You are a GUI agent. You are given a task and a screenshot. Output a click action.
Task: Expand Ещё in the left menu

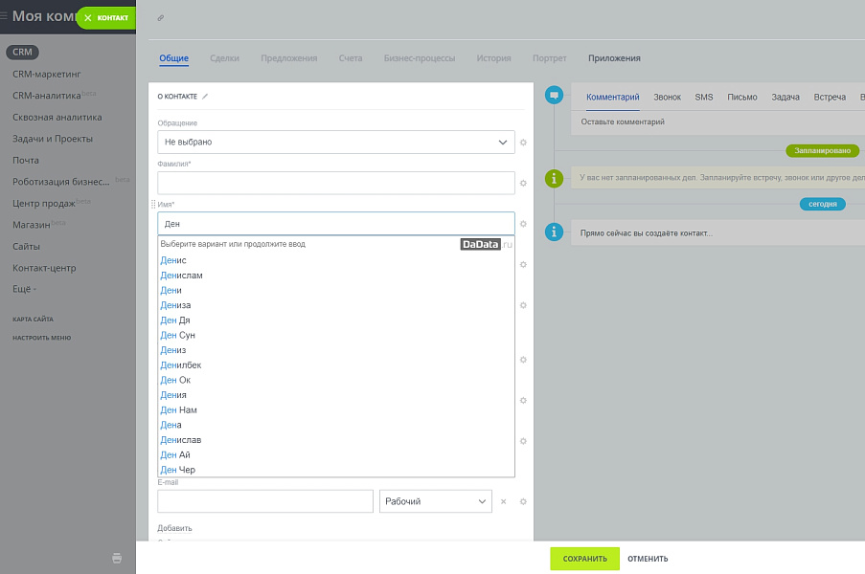pyautogui.click(x=24, y=289)
